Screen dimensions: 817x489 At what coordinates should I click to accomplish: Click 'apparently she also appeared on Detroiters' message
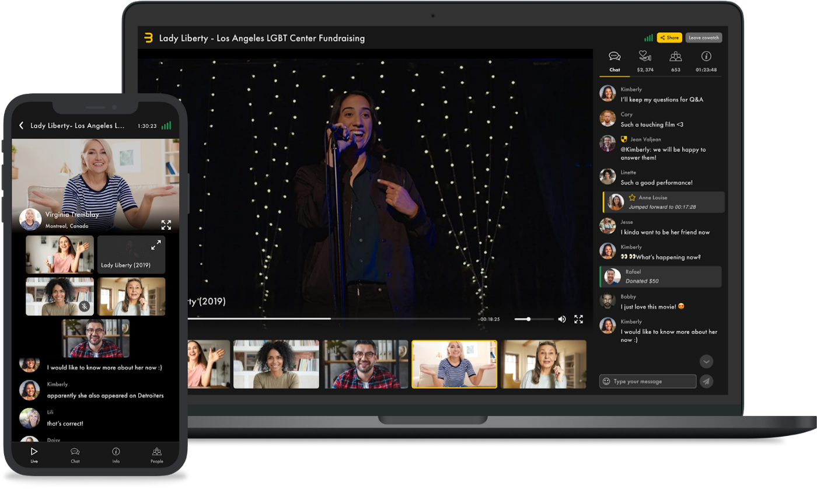[105, 396]
